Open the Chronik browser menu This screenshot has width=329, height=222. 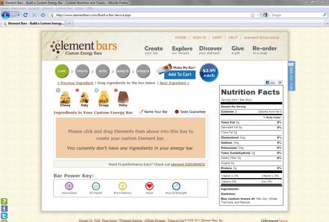point(48,8)
